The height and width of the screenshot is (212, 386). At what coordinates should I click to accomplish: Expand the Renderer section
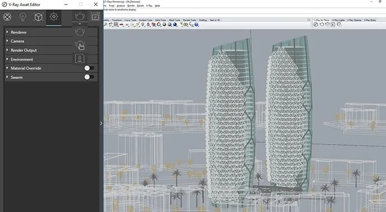click(51, 32)
